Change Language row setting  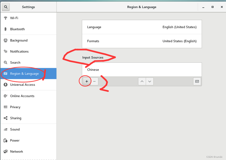tap(142, 27)
